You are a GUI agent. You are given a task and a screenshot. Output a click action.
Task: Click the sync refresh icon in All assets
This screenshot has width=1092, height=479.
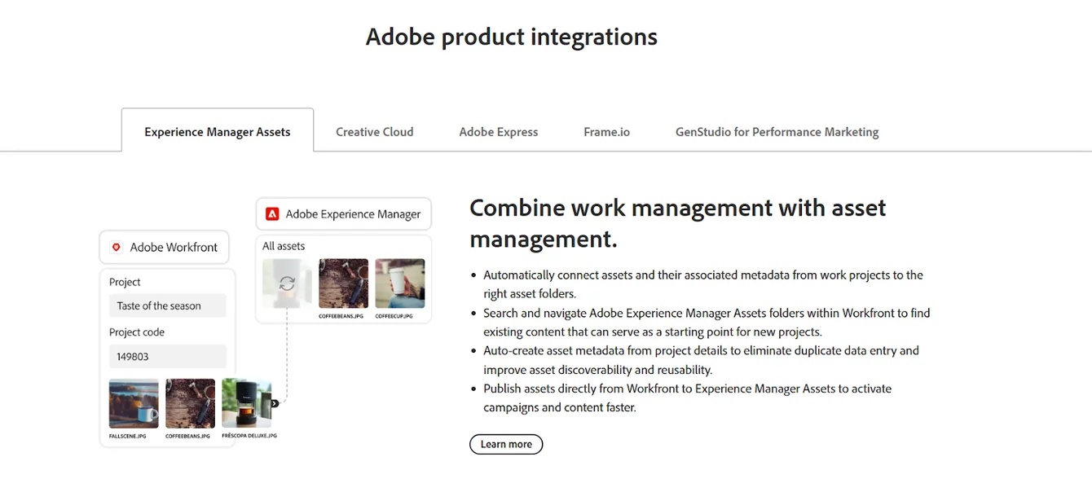(287, 283)
